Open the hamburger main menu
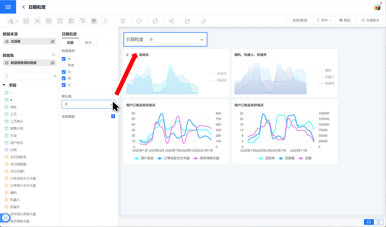Image resolution: width=386 pixels, height=227 pixels. click(x=8, y=7)
